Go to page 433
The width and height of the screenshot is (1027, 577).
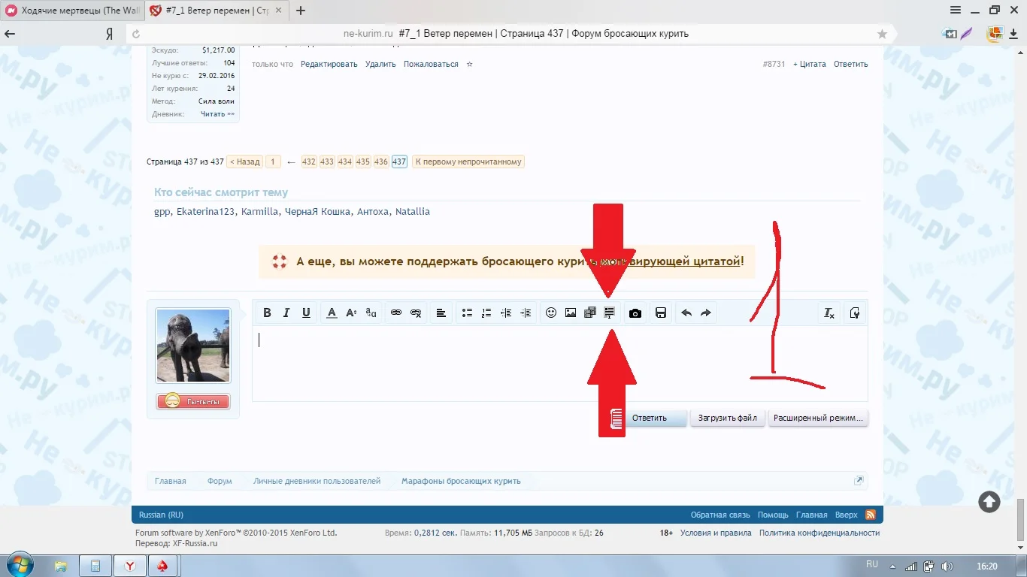pos(327,162)
